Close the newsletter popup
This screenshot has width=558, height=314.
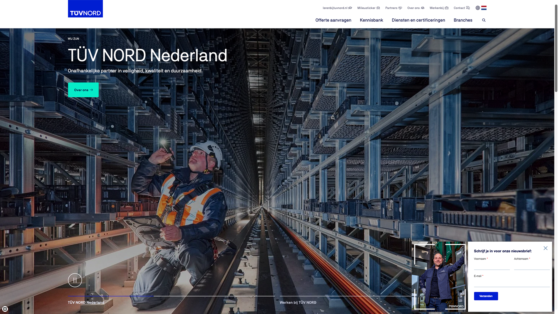(545, 248)
